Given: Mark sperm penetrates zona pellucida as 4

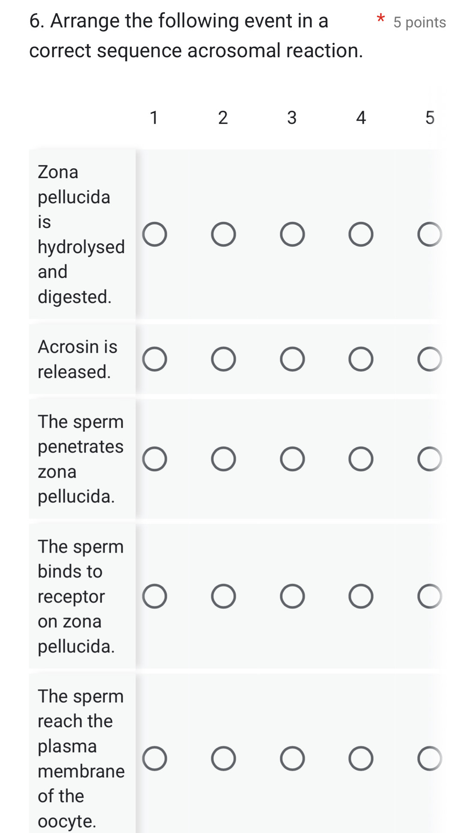Looking at the screenshot, I should (x=361, y=459).
